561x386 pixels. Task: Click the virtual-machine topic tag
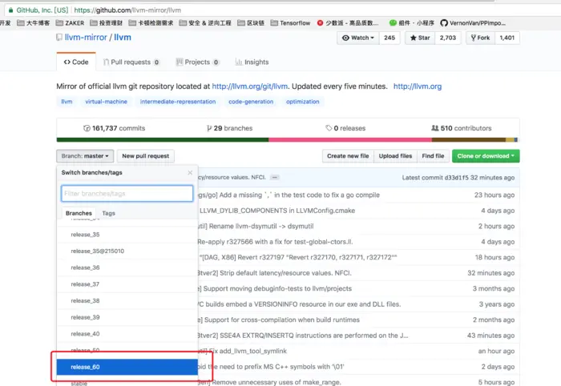click(x=107, y=102)
